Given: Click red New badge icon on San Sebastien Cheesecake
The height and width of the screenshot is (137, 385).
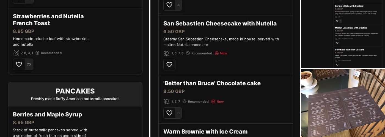Looking at the screenshot, I should pyautogui.click(x=217, y=53).
